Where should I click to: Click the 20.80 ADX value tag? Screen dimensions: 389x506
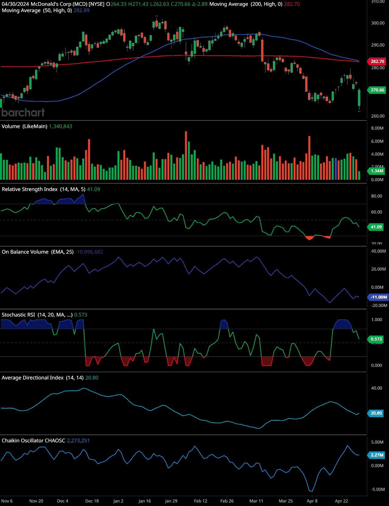(x=376, y=413)
